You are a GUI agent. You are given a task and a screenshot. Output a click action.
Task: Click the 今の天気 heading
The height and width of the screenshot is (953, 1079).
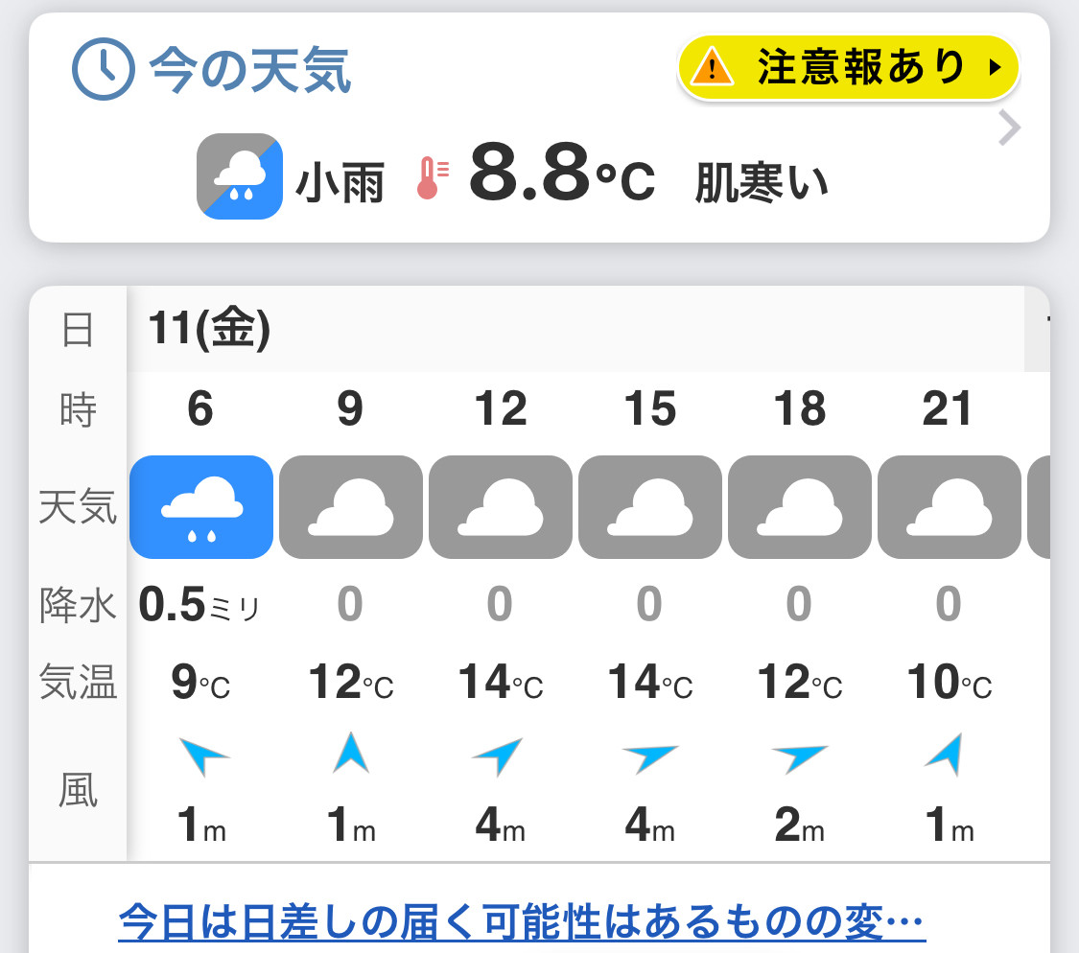(250, 69)
